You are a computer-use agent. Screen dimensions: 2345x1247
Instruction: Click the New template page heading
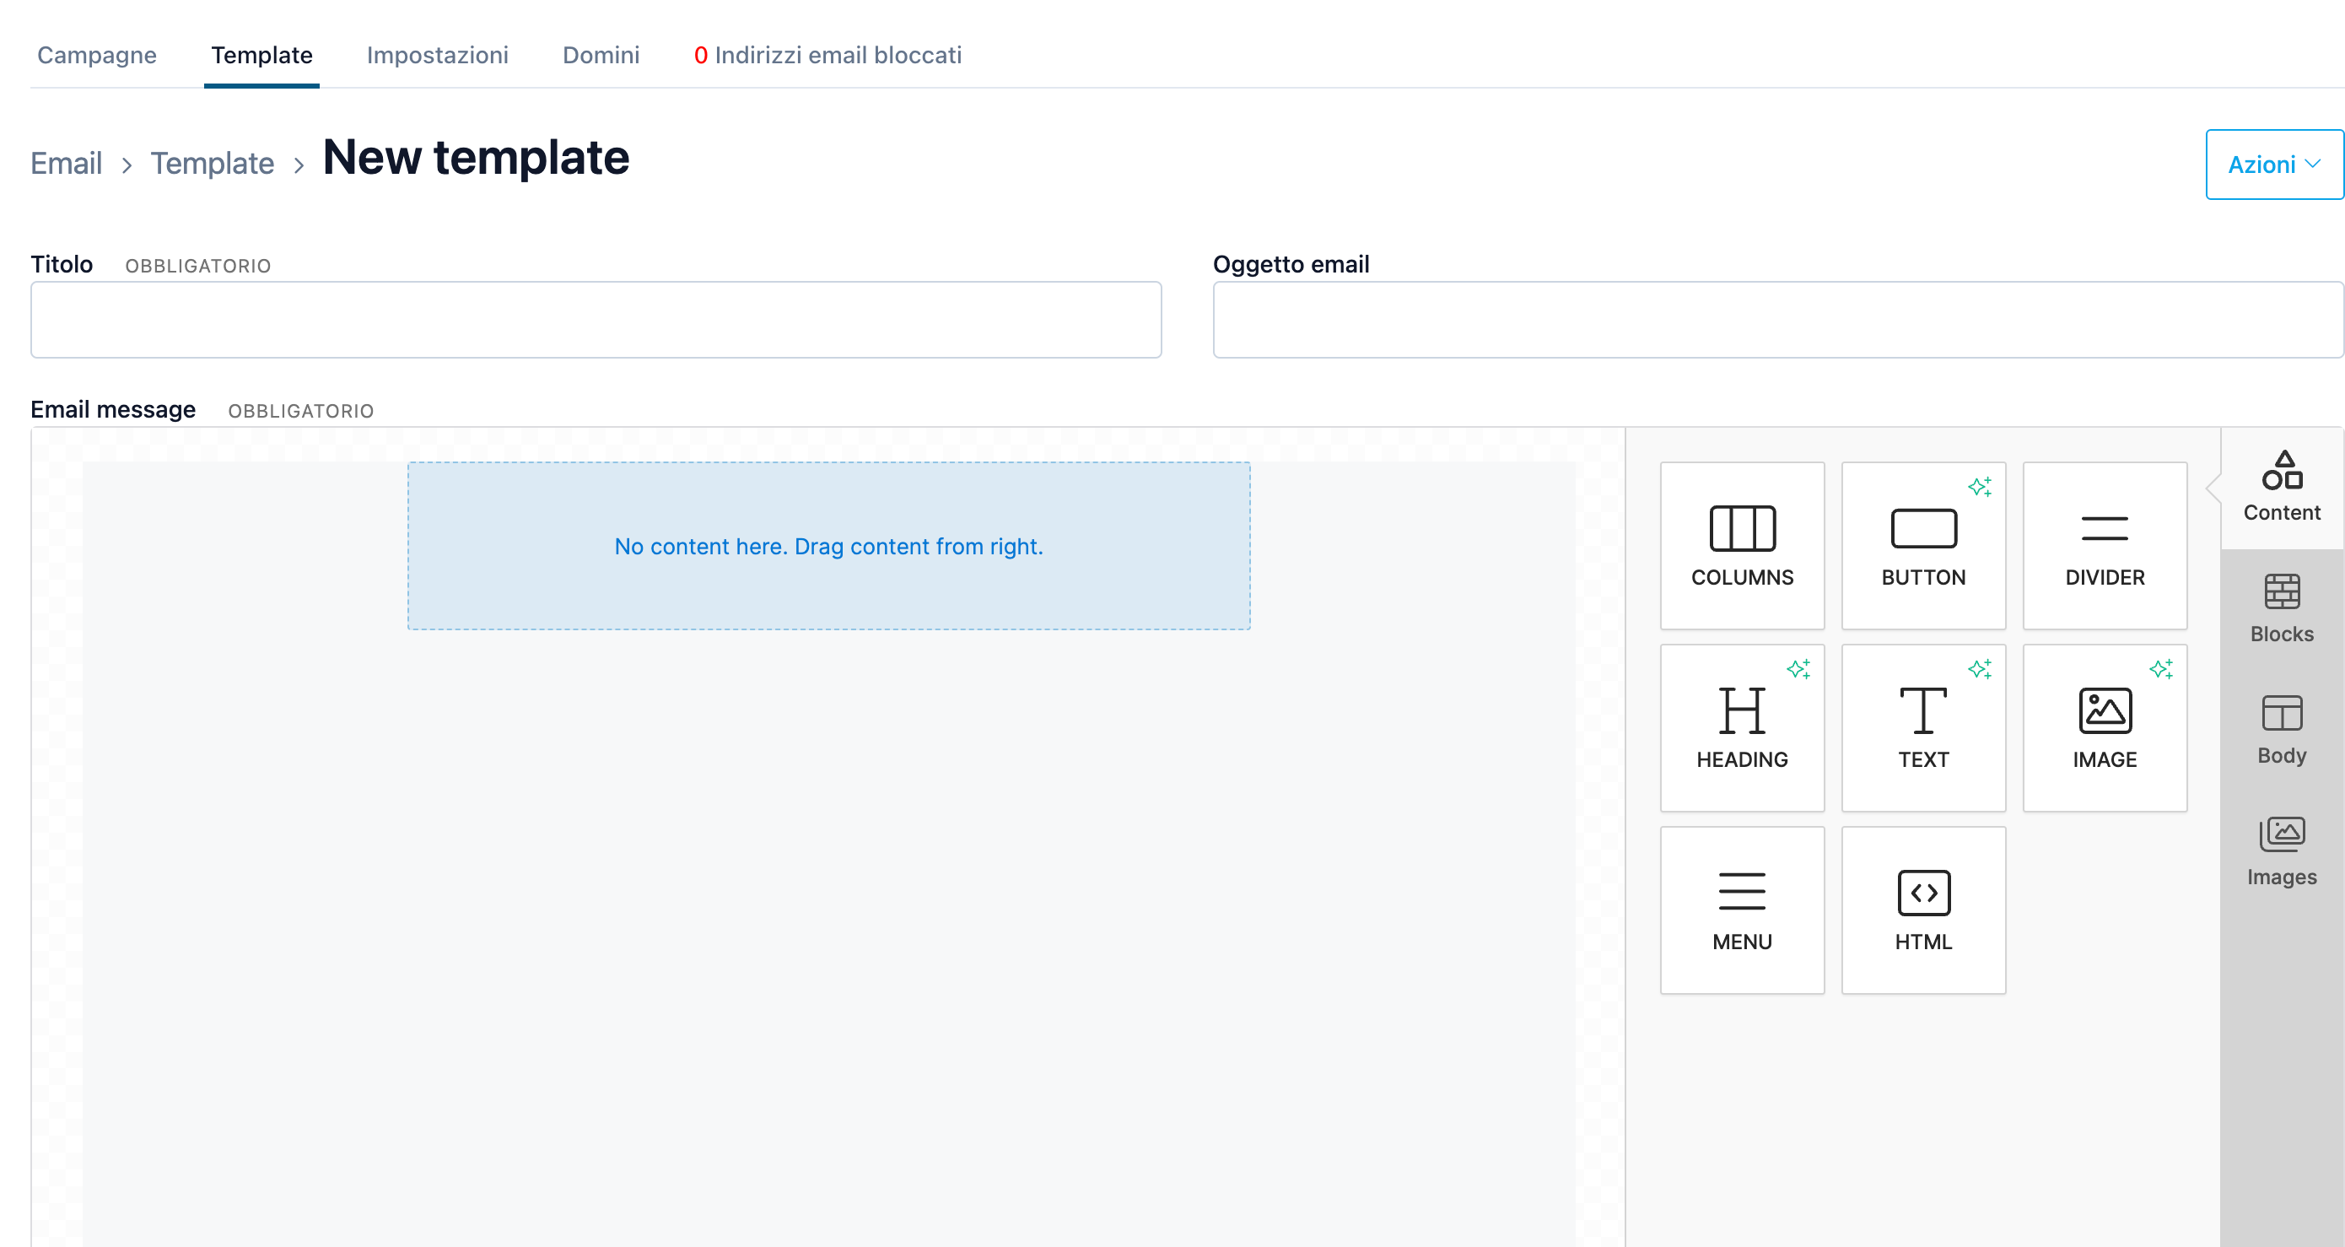pyautogui.click(x=475, y=158)
